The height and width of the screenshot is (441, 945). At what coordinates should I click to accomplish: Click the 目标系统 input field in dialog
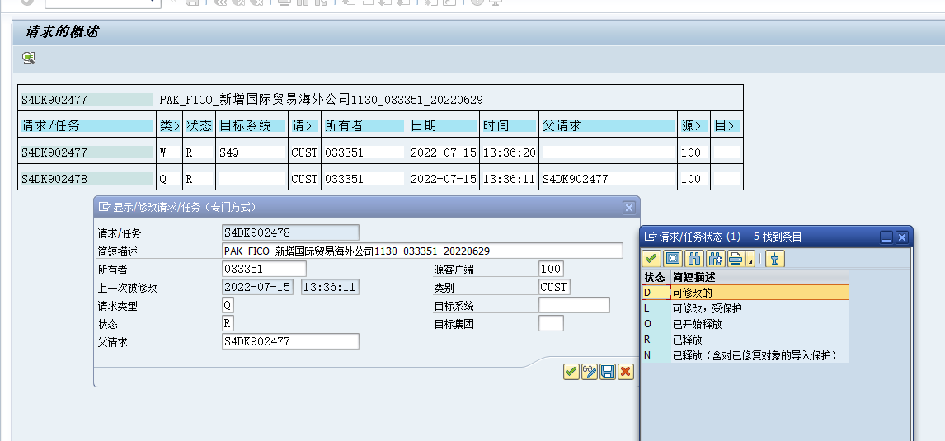coord(574,306)
